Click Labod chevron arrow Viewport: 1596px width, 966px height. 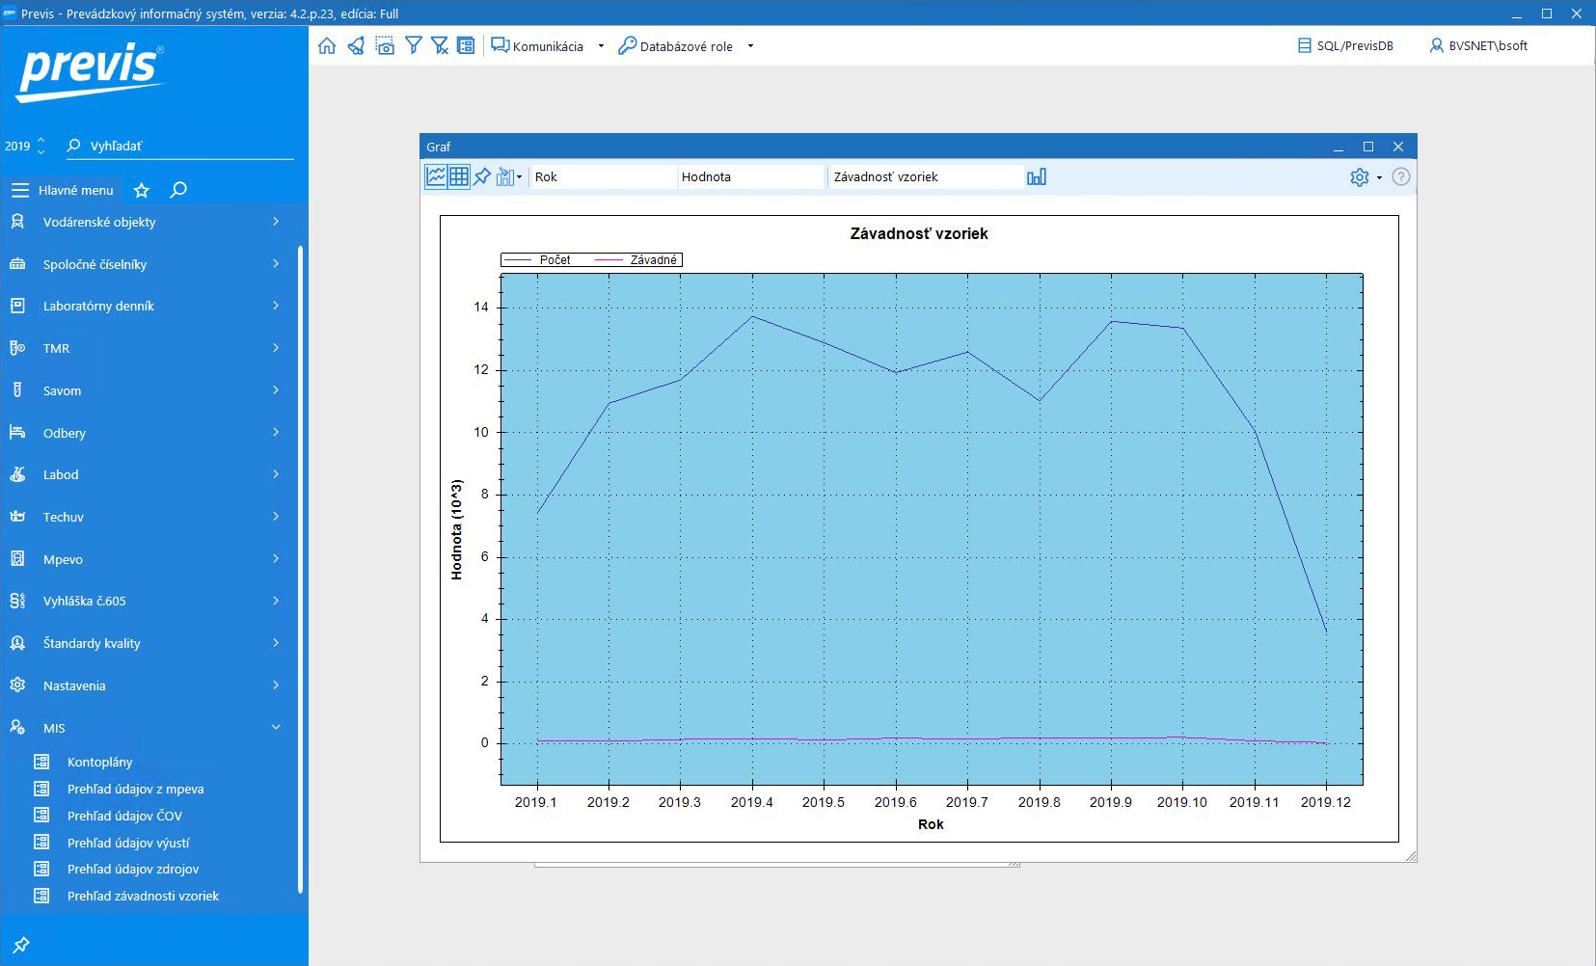[x=276, y=474]
